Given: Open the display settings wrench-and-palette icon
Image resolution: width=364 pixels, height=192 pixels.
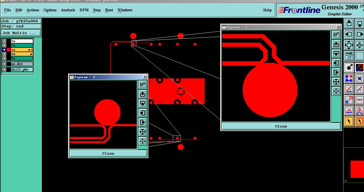Looking at the screenshot, I should point(349,56).
